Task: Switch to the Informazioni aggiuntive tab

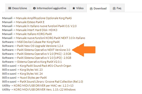Action: click(x=50, y=8)
